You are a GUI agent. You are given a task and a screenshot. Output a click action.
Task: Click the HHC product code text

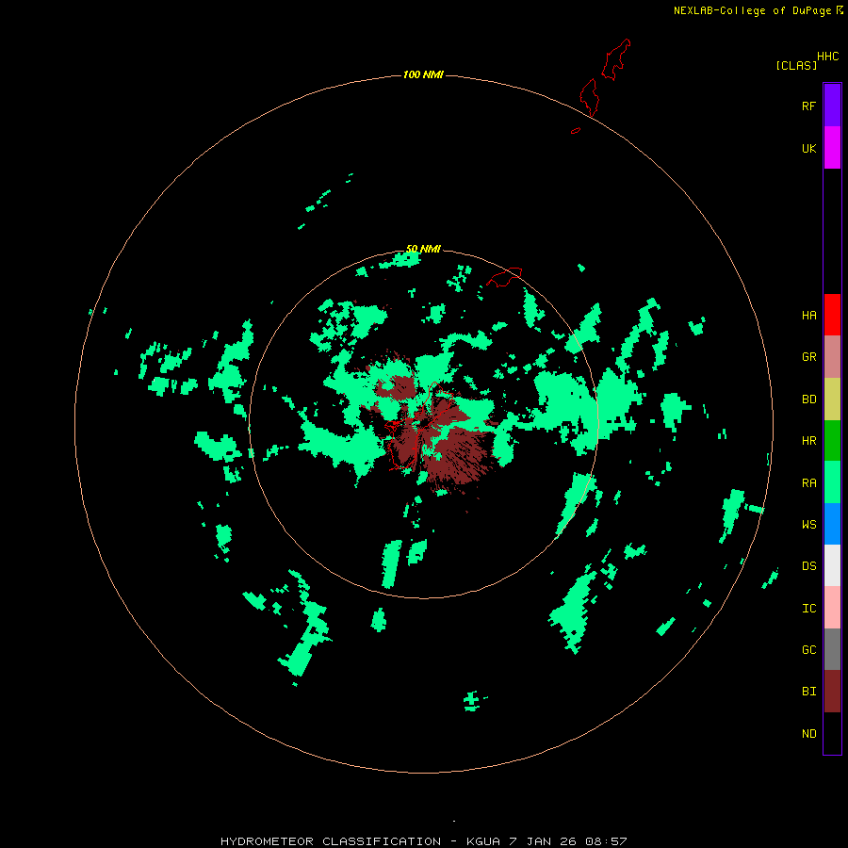click(x=827, y=57)
